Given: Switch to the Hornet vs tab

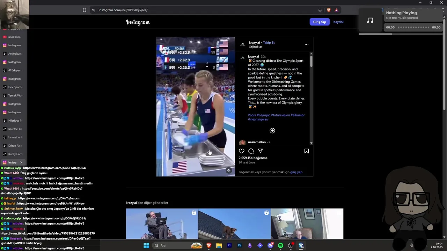Looking at the screenshot, I should (13, 137).
